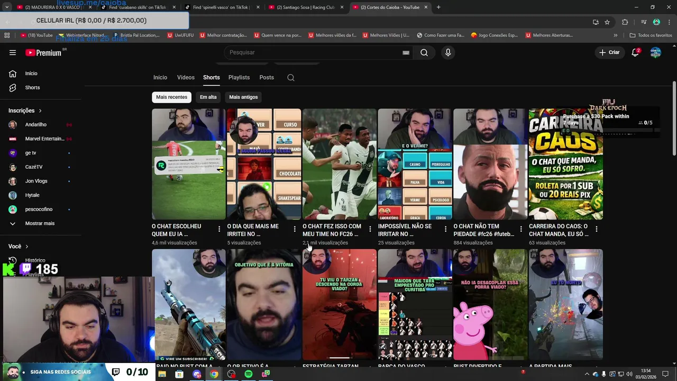The height and width of the screenshot is (381, 677).
Task: Start voice search with the microphone
Action: pos(448,52)
